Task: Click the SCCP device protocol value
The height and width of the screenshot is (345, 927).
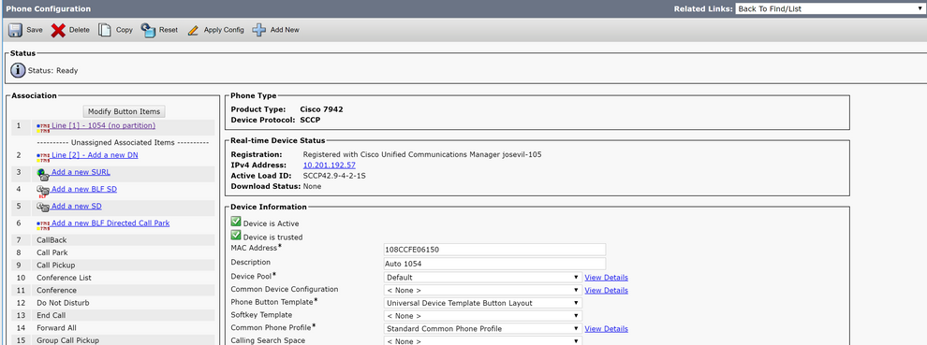Action: click(x=310, y=120)
